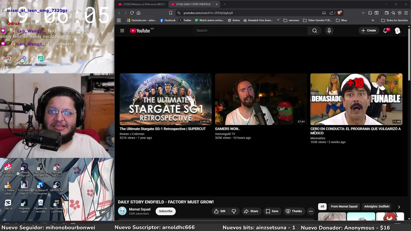Close the DAILY STORY ENDFIELD tab

tap(217, 4)
